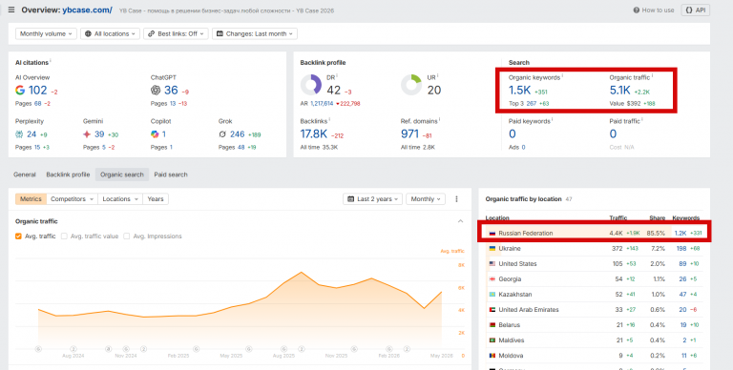Viewport: 733px width, 370px height.
Task: Click the Grok logo icon
Action: (x=222, y=134)
